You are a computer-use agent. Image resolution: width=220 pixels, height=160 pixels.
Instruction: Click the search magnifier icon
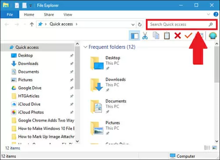(211, 25)
